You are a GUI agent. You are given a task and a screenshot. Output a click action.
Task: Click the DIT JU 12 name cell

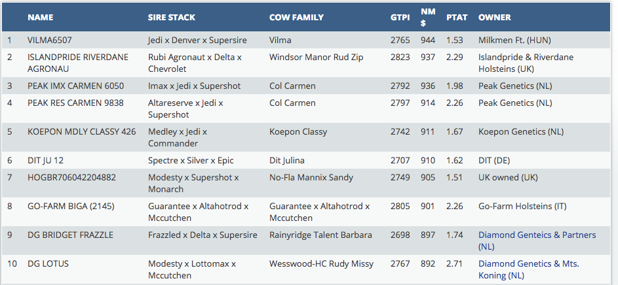[x=45, y=161]
